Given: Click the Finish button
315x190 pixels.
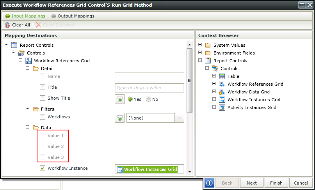Looking at the screenshot, I should (x=276, y=183).
